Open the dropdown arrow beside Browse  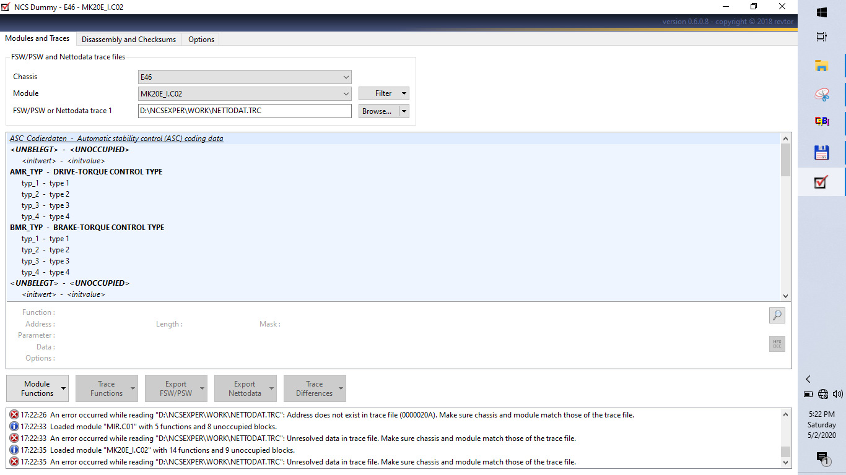(404, 111)
